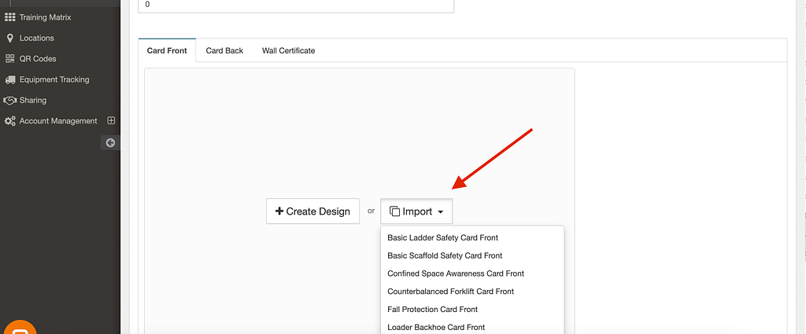Expand Account Management submenu plus icon

[111, 121]
